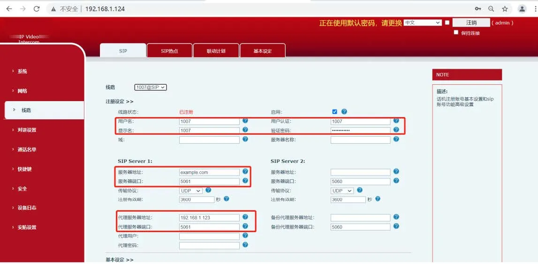Click help icon beside 用户名 field
This screenshot has width=538, height=264.
coord(245,121)
